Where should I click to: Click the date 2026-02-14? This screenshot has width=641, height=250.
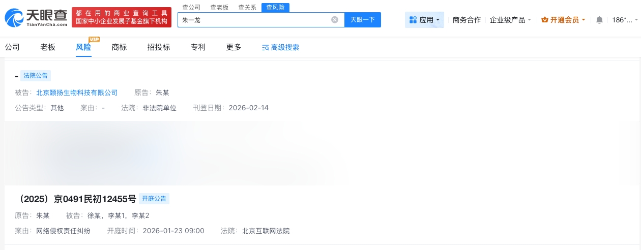point(249,108)
